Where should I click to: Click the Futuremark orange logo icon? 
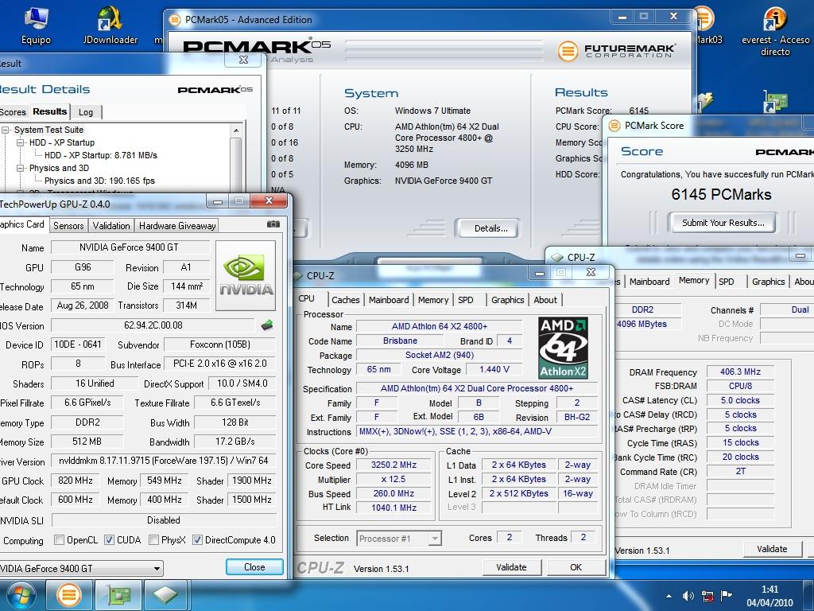click(x=568, y=51)
